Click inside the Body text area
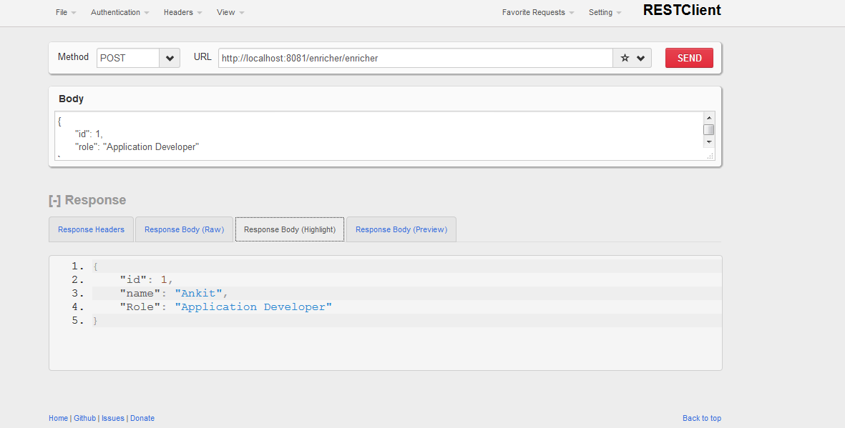Screen dimensions: 845x428 (379, 136)
